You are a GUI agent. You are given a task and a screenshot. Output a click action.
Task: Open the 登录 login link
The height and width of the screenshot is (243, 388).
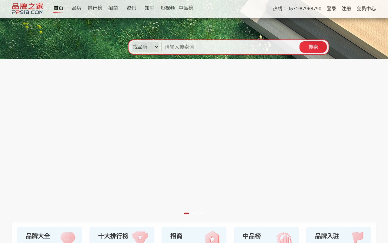coord(331,9)
